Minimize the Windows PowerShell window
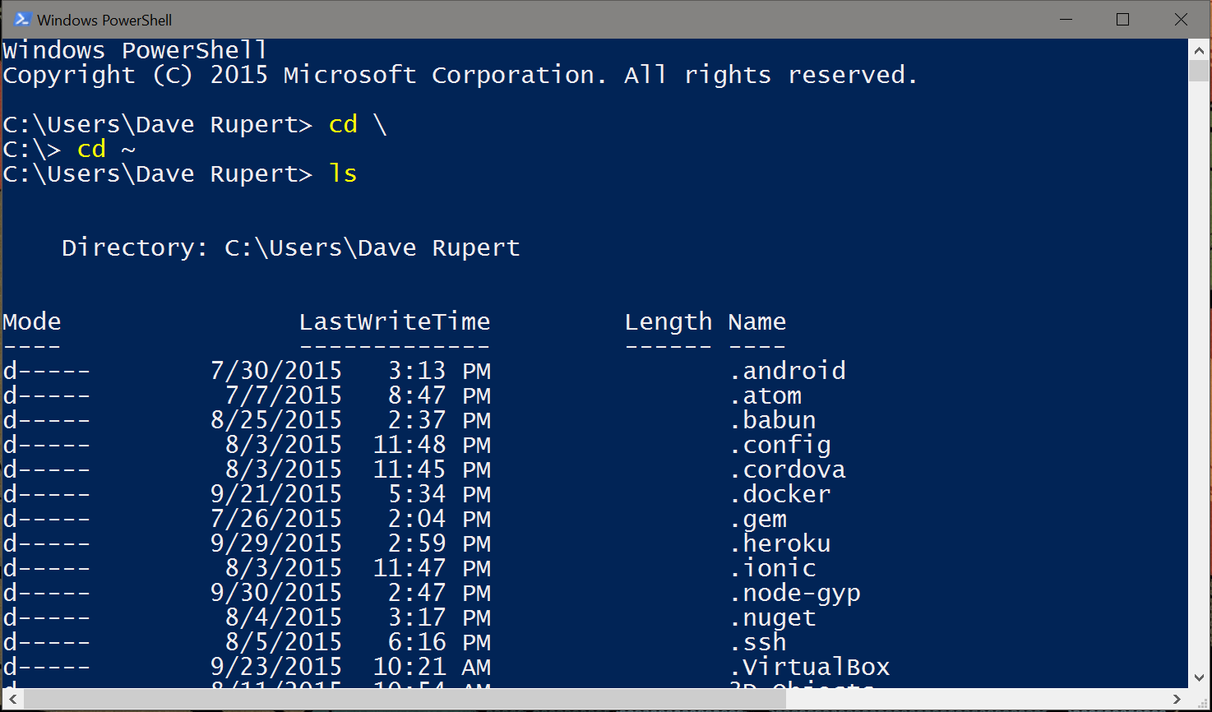The height and width of the screenshot is (712, 1212). pos(1067,19)
